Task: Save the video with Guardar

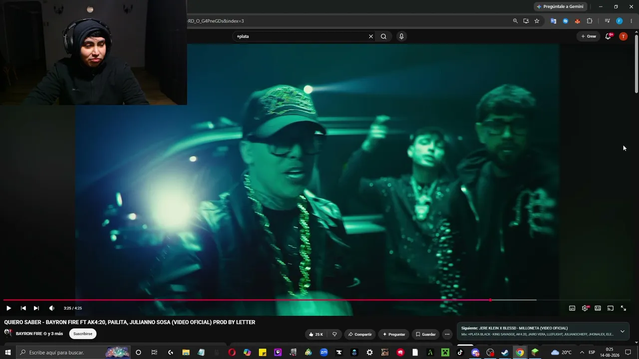Action: (x=425, y=334)
